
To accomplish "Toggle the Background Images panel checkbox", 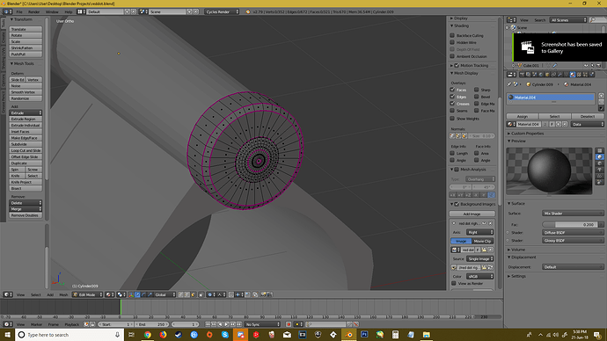I will point(457,204).
